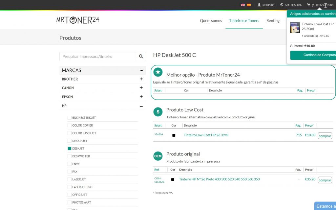Check the OFFICEJET filter box
The height and width of the screenshot is (210, 336).
(70, 195)
